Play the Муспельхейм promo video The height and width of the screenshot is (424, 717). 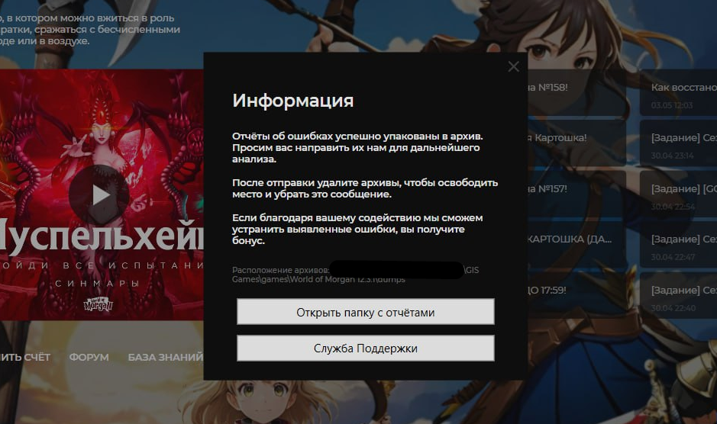tap(99, 195)
